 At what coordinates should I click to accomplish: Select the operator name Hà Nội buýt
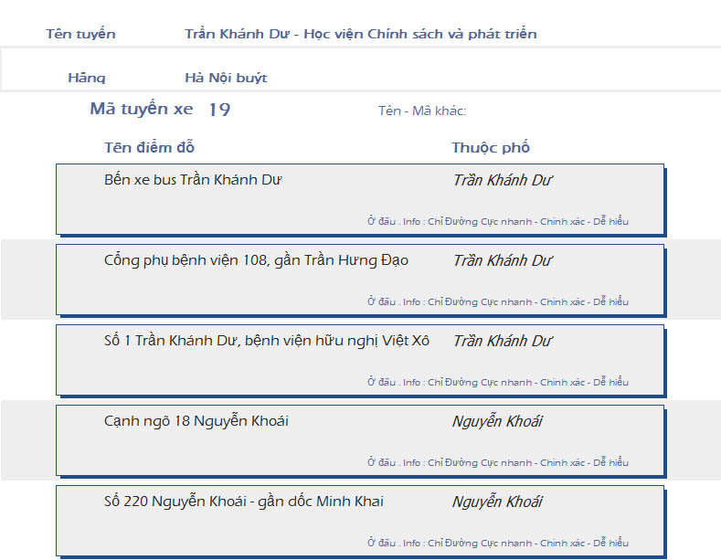(226, 79)
